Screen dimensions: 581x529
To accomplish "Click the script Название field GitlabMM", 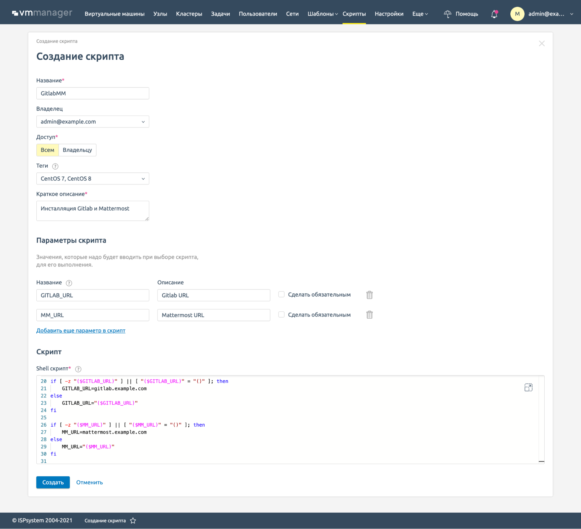I will (93, 93).
